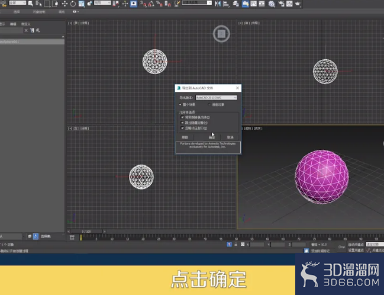384x295 pixels.
Task: Open the key filter dropdown beside auto key
Action: [x=375, y=244]
